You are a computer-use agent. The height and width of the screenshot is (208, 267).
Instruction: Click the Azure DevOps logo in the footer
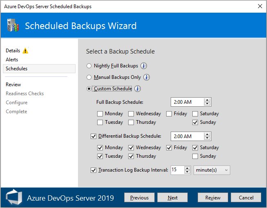[13, 198]
